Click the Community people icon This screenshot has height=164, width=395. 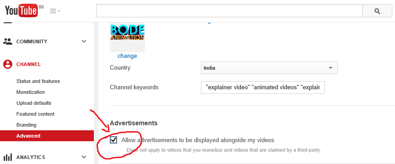8,41
